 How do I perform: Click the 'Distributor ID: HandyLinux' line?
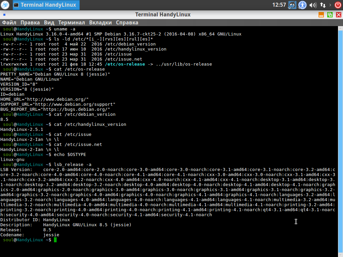(35, 220)
